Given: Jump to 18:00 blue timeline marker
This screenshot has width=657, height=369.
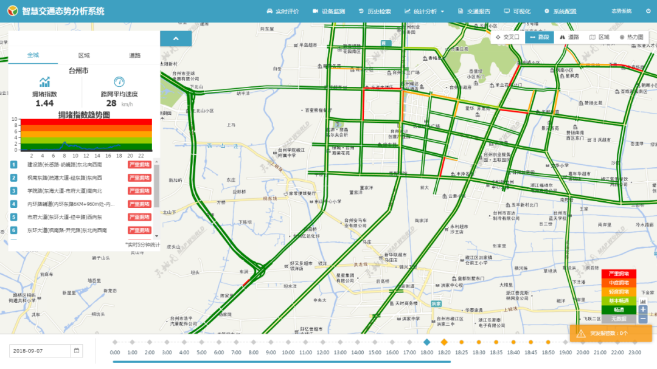Looking at the screenshot, I should 426,342.
